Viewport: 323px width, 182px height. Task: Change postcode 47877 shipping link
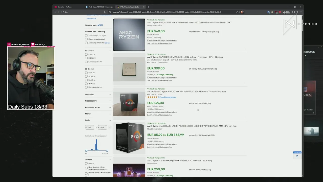click(100, 25)
